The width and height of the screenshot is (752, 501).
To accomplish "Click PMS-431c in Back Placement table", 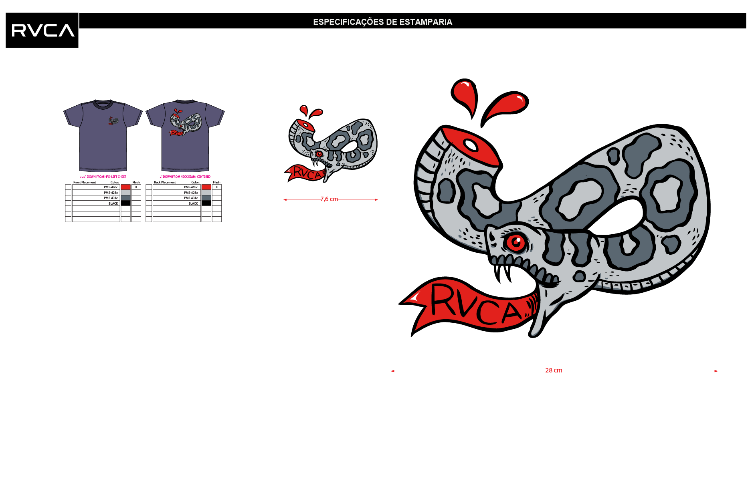I will [191, 198].
